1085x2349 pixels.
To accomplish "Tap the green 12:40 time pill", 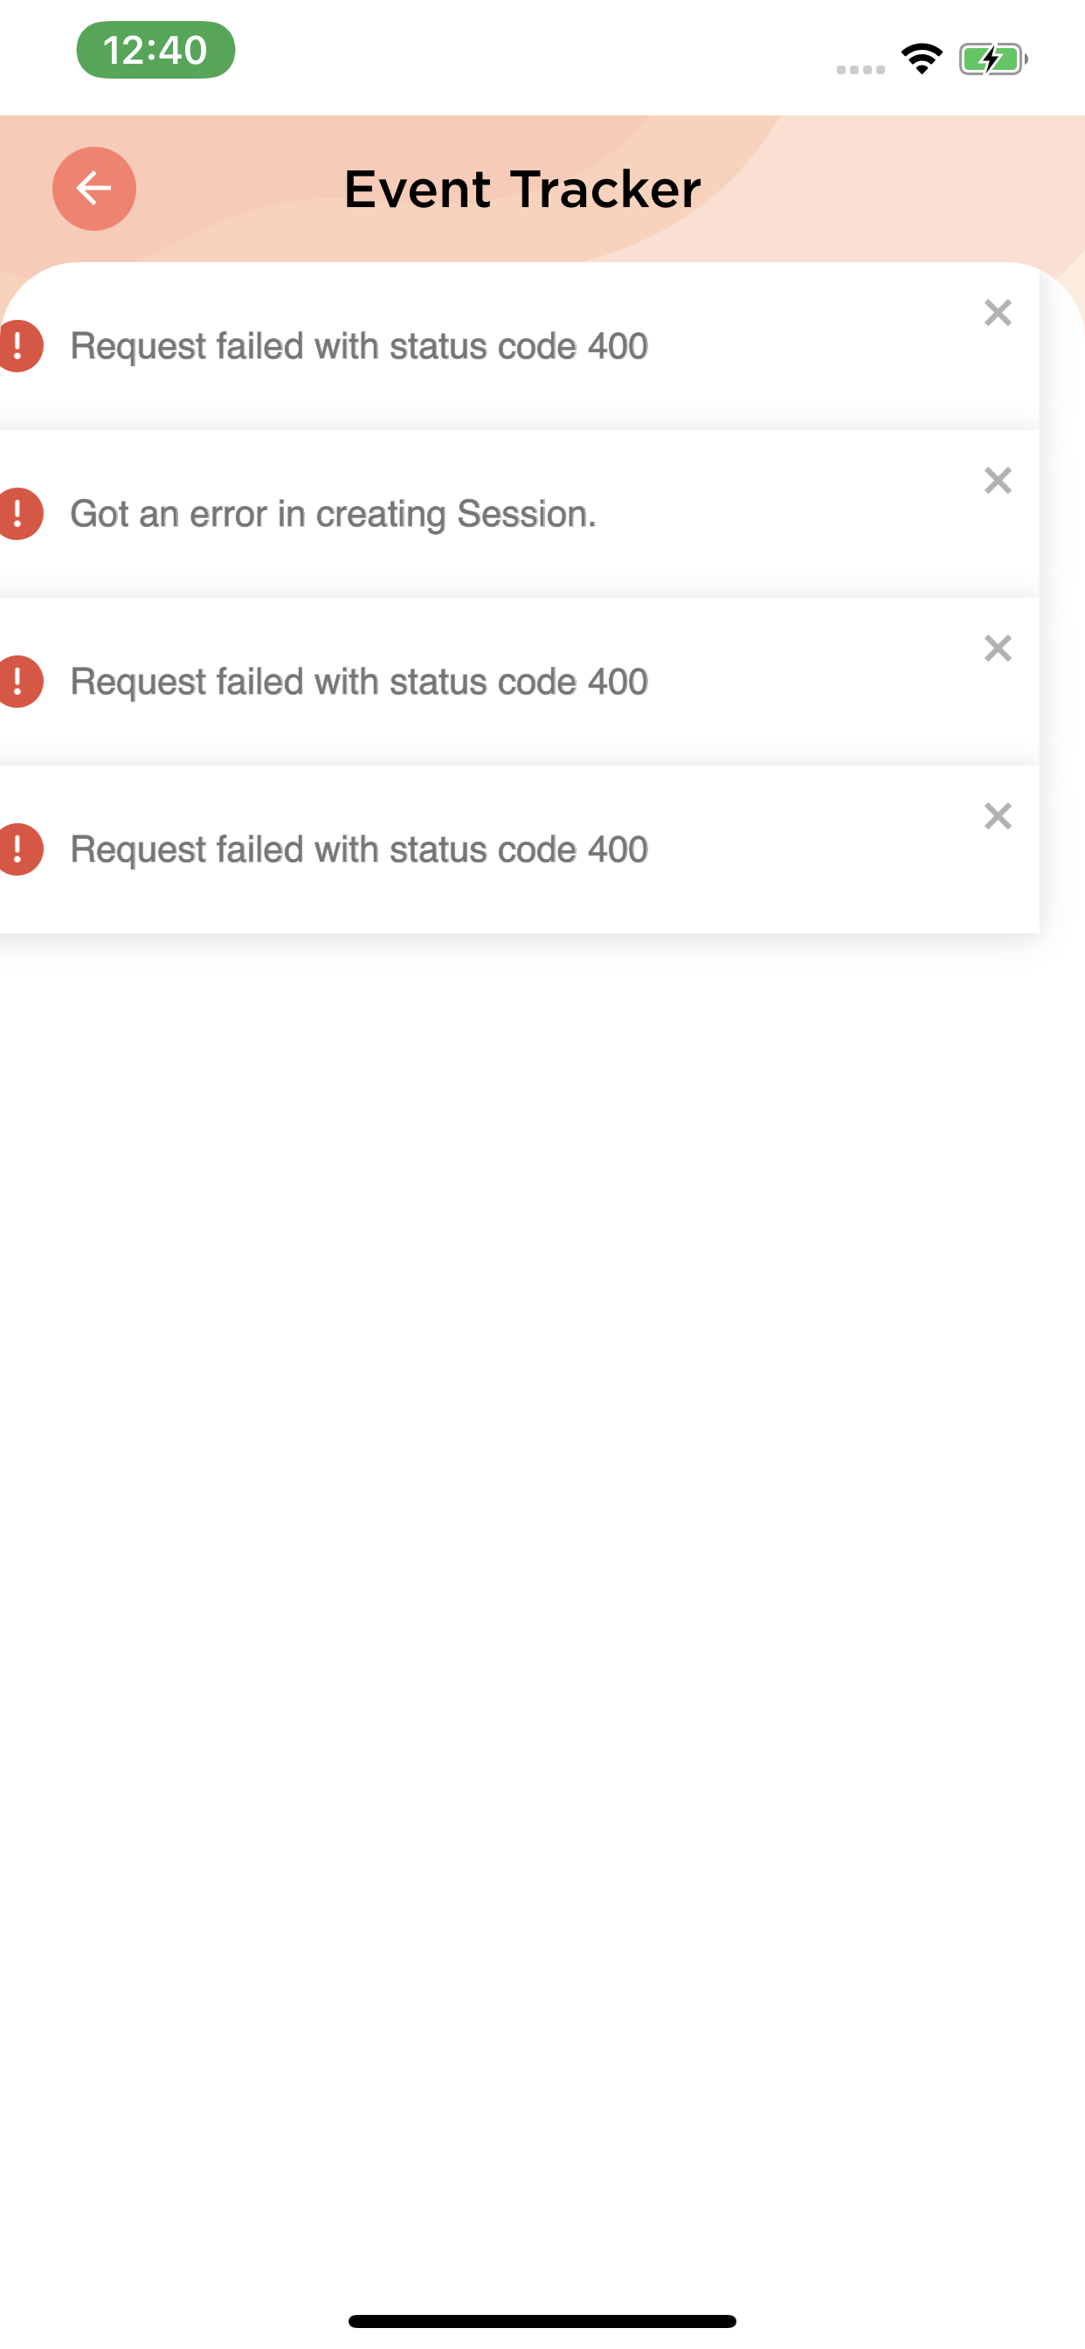I will point(155,50).
